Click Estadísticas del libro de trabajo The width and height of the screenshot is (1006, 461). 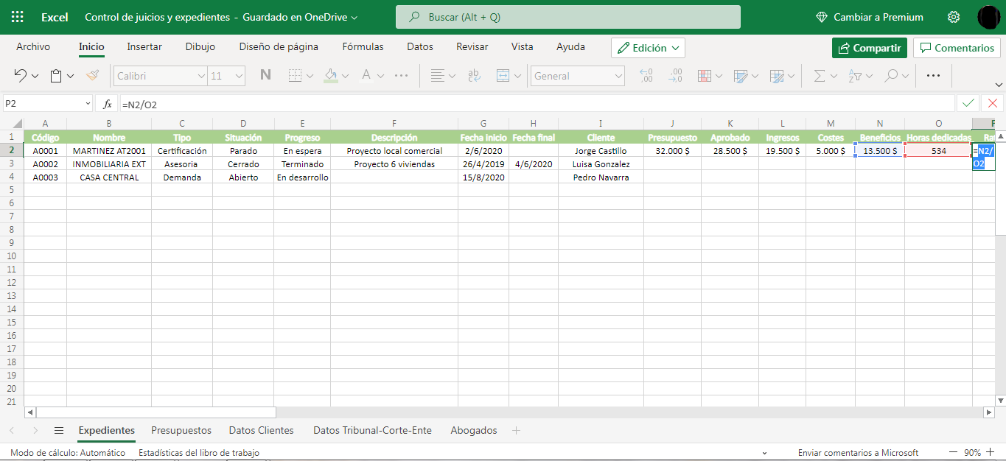tap(199, 453)
